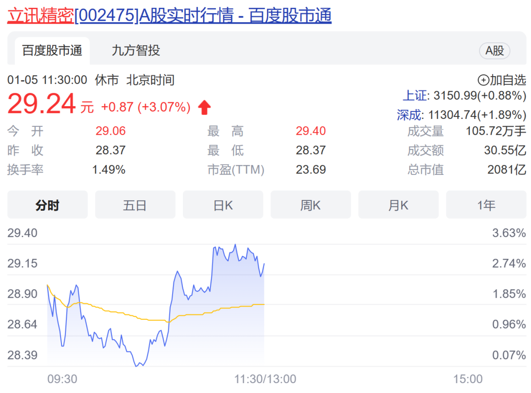
Task: Click the 昨收 value 28.37
Action: [x=111, y=150]
